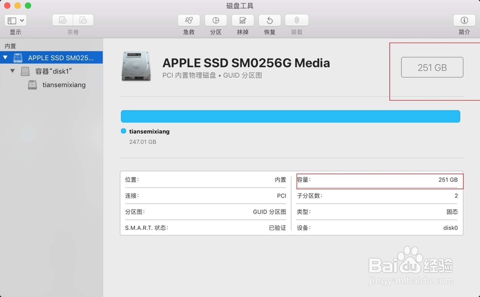
Task: Click the container disk1 icon
Action: (x=25, y=71)
